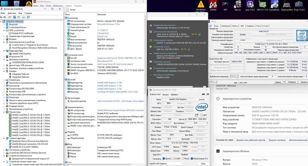This screenshot has height=166, width=308.
Task: Open the Сервис menu in AIDA64
Action: pyautogui.click(x=69, y=6)
